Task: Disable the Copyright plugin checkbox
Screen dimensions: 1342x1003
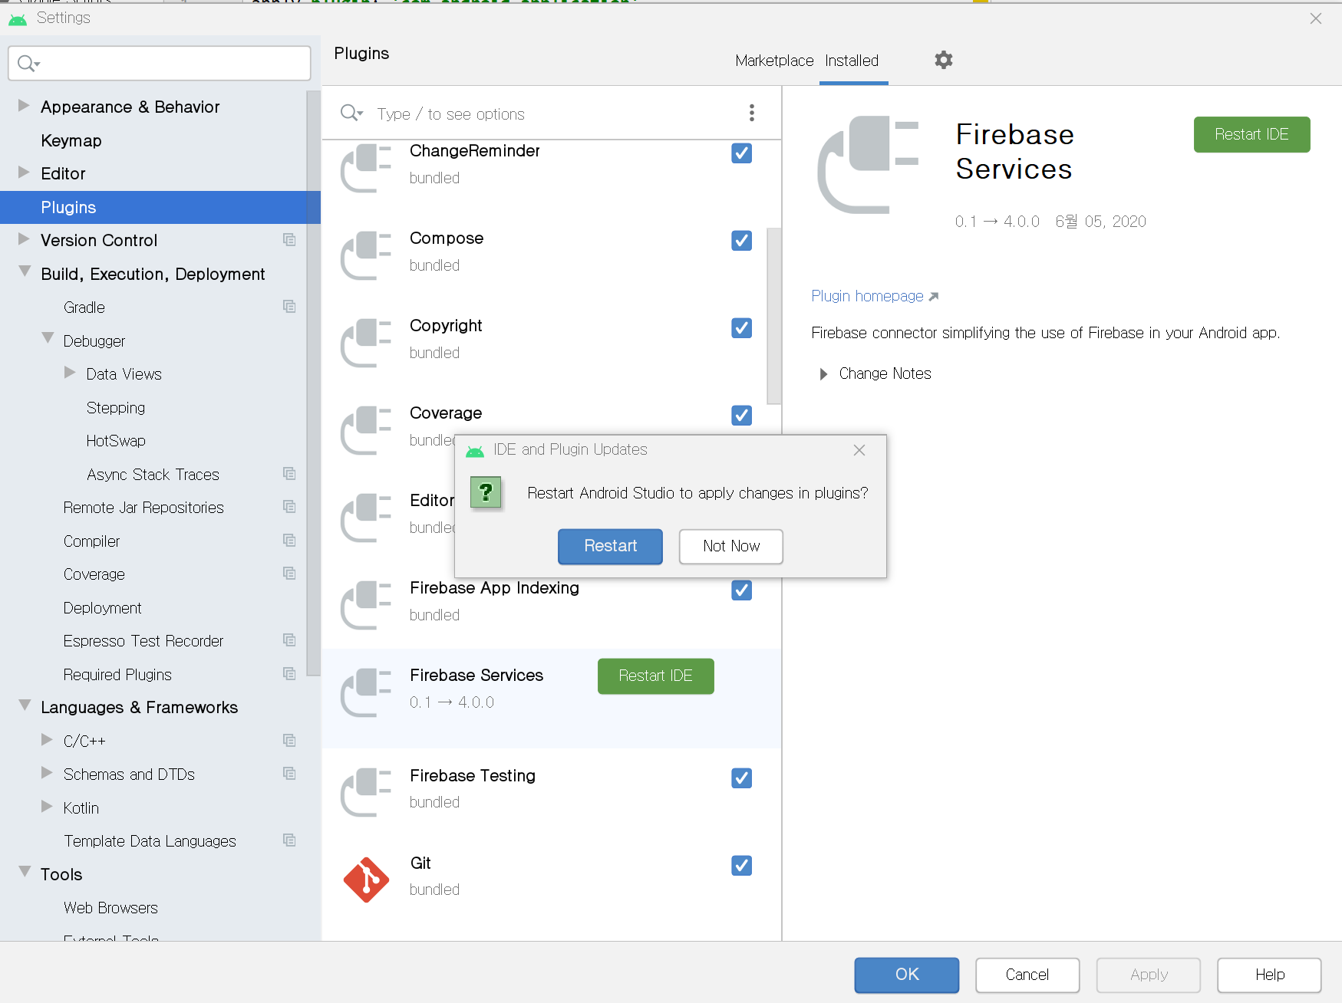Action: pos(741,328)
